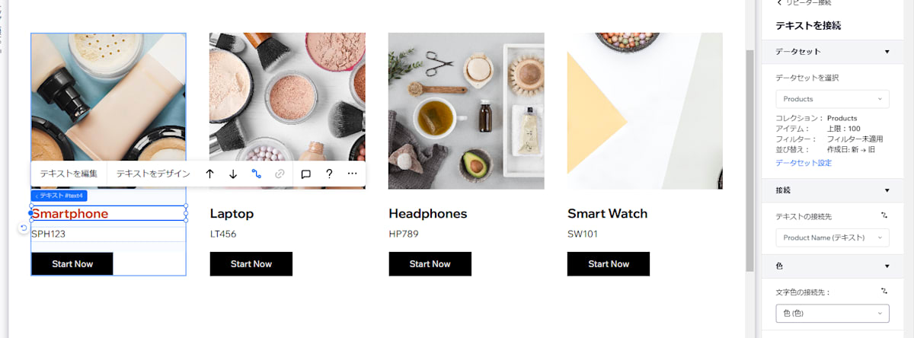This screenshot has width=914, height=338.
Task: Click テキストをデザイン in the floating toolbar
Action: click(x=153, y=174)
